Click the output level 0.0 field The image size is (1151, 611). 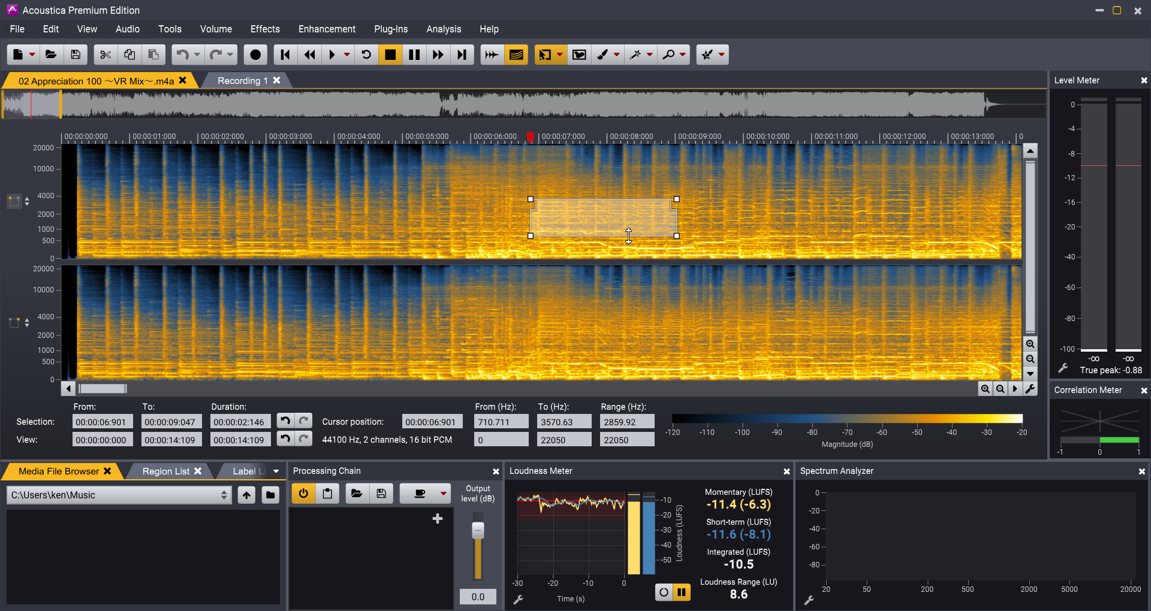pos(478,597)
